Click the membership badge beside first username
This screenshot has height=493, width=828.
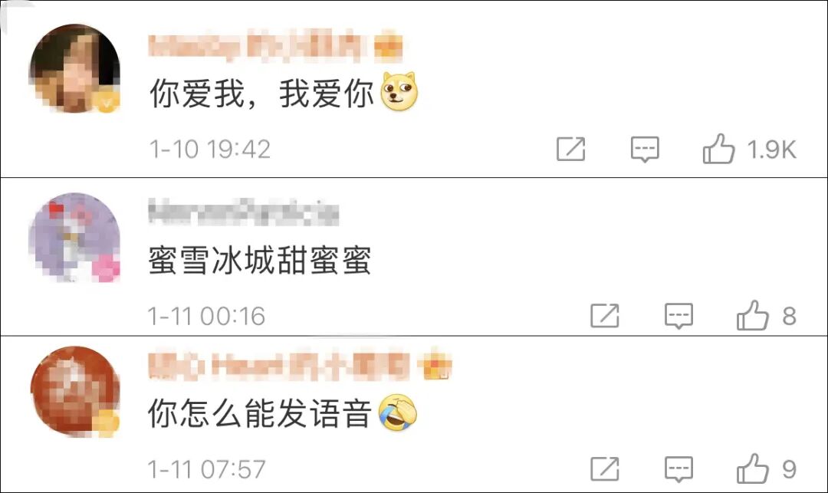pos(388,47)
